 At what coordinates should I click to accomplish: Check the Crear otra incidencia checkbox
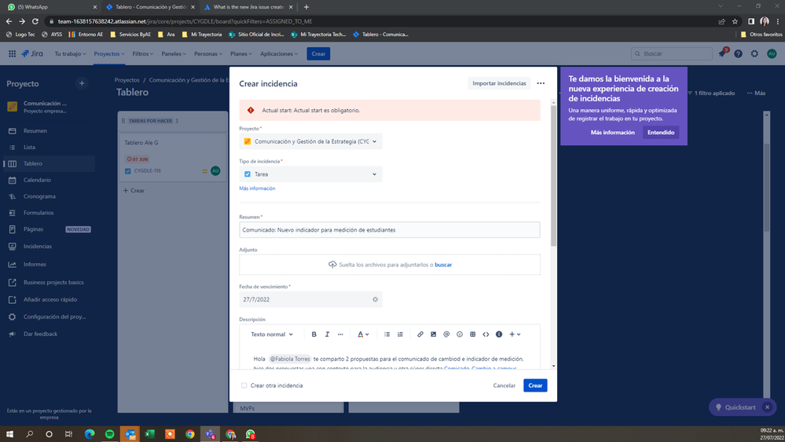tap(244, 385)
